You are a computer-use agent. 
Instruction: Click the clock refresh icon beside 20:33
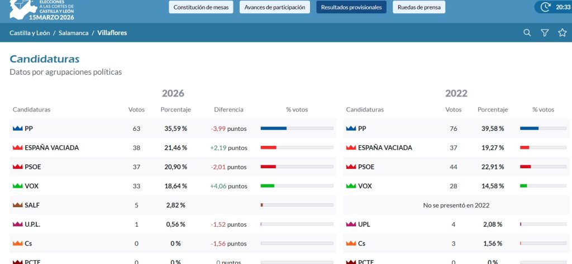(545, 7)
